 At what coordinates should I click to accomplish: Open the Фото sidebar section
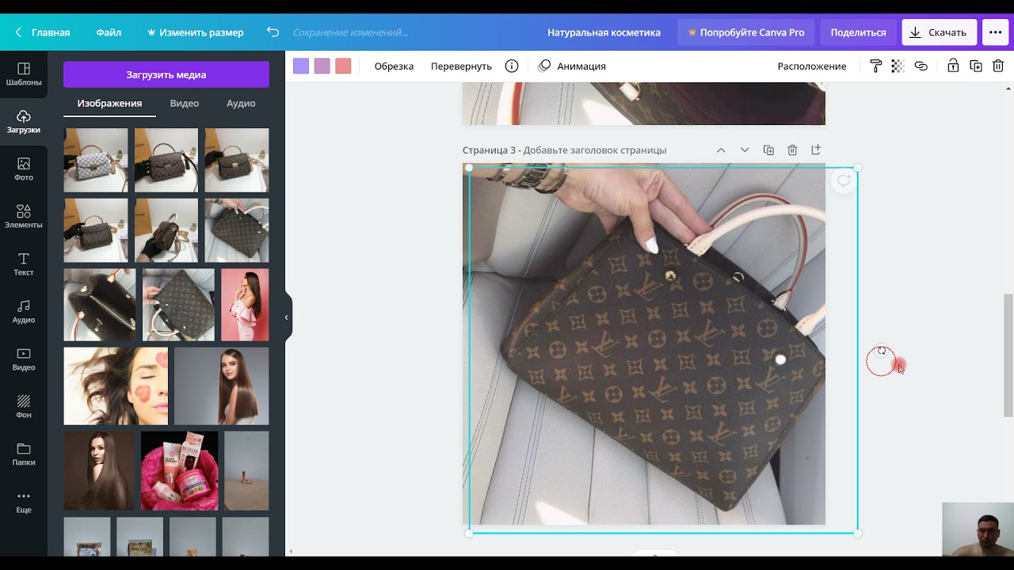point(24,169)
